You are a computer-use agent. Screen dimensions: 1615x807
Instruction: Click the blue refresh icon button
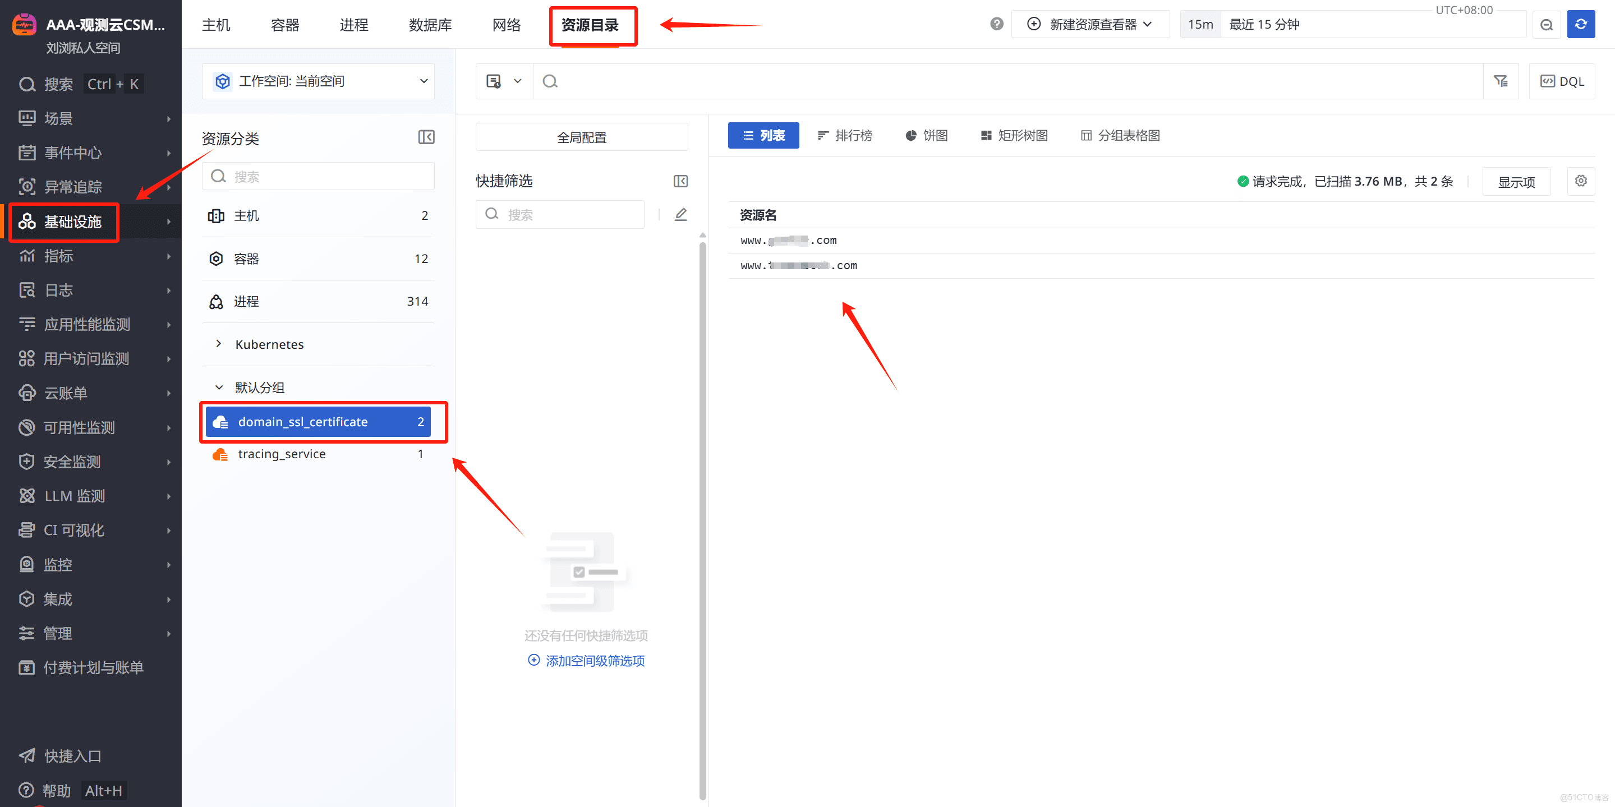1581,25
